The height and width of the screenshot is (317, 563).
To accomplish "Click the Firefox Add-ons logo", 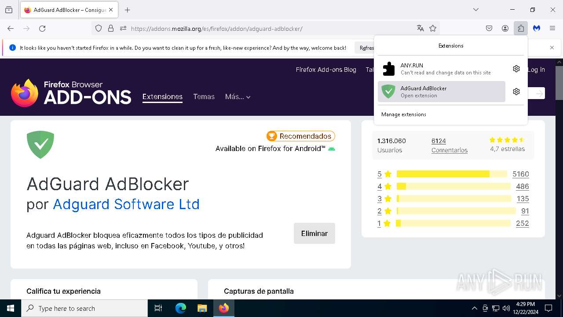I will 71,93.
